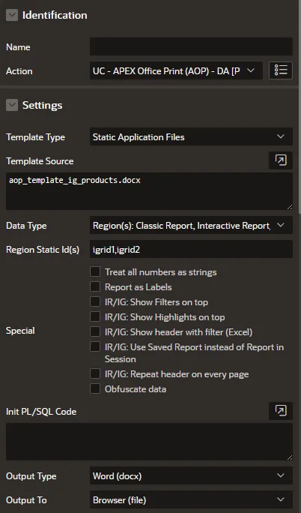Open the Action dropdown

coord(176,70)
